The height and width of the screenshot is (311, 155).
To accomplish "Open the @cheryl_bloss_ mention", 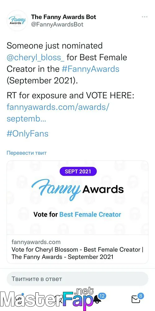I will [35, 58].
